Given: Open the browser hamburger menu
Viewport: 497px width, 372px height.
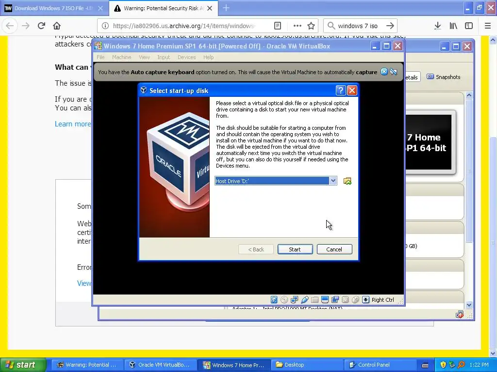Looking at the screenshot, I should (488, 26).
